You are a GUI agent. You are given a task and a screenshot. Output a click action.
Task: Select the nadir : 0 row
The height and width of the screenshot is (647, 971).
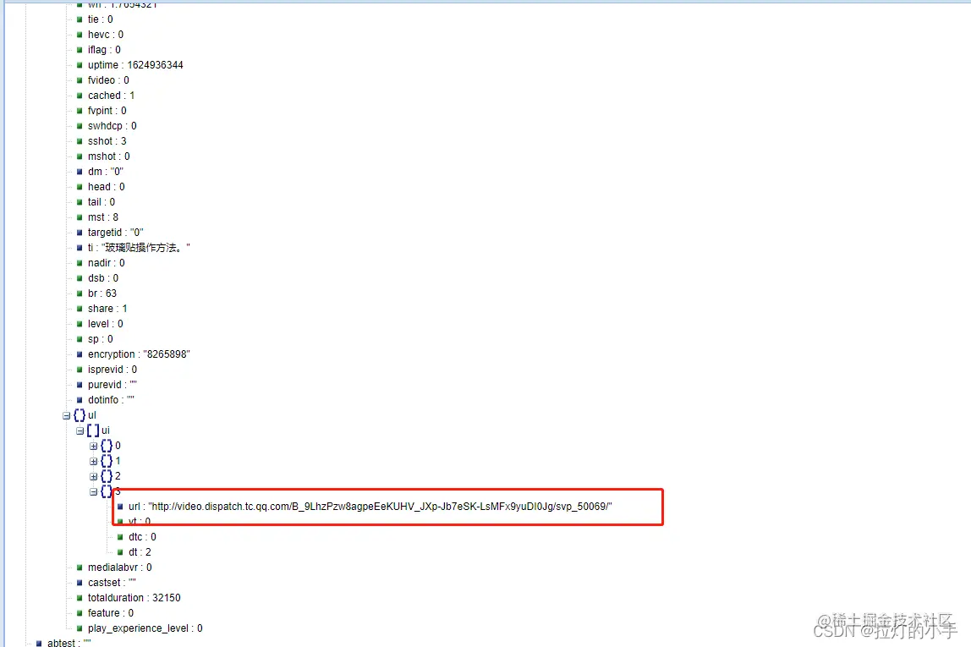(106, 263)
